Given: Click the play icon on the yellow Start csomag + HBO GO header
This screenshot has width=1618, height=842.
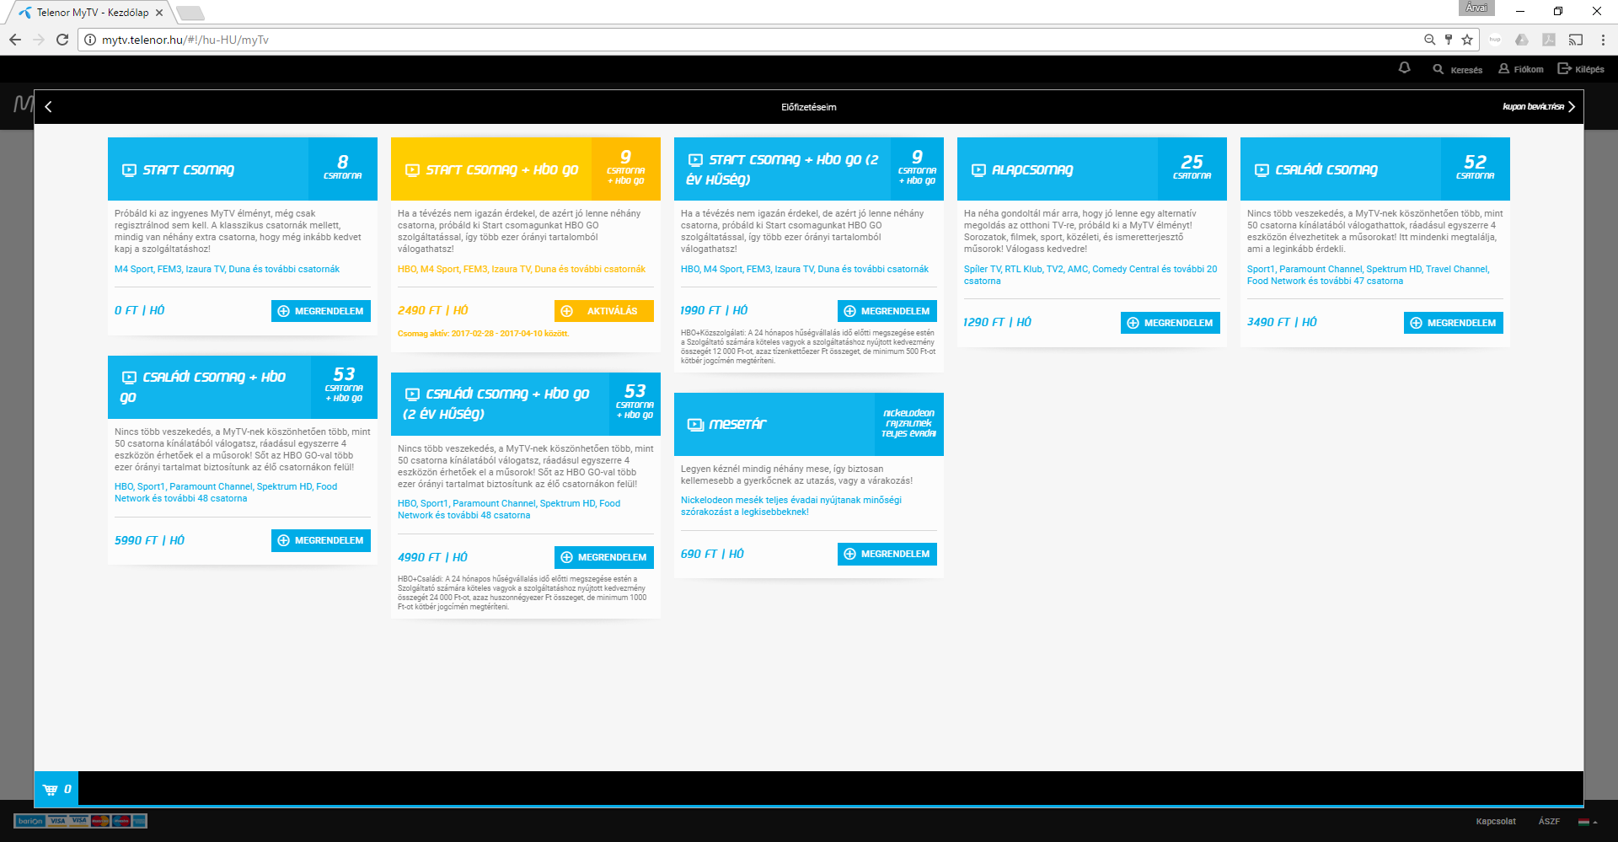Looking at the screenshot, I should pyautogui.click(x=412, y=170).
